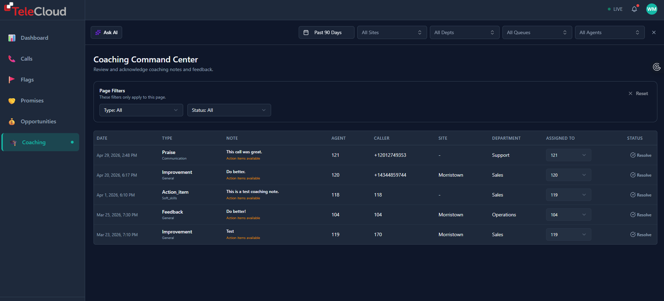The image size is (664, 301).
Task: Click the Feedback type cell
Action: [x=172, y=212]
